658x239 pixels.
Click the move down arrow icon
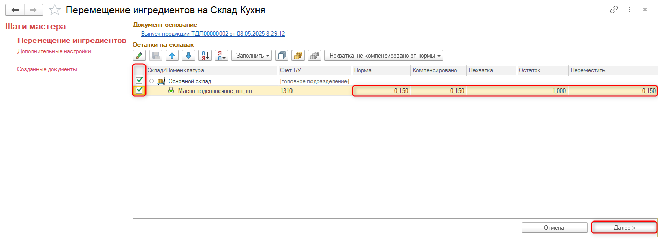click(189, 56)
